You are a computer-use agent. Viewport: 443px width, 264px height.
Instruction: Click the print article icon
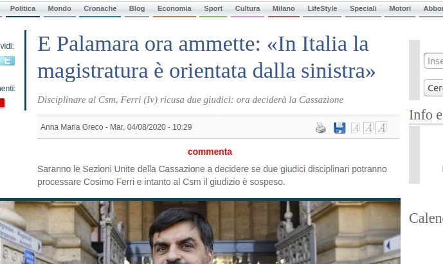(x=321, y=128)
